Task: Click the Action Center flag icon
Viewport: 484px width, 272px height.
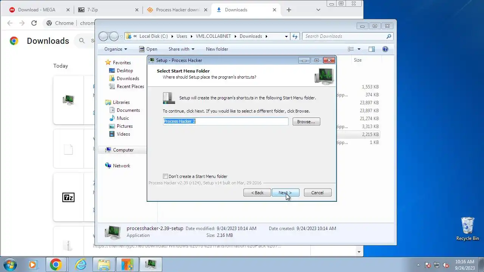Action: tap(428, 265)
